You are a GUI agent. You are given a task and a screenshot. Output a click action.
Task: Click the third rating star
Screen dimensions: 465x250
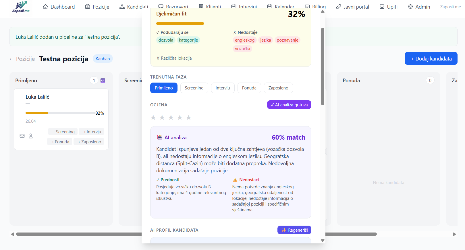click(x=171, y=118)
